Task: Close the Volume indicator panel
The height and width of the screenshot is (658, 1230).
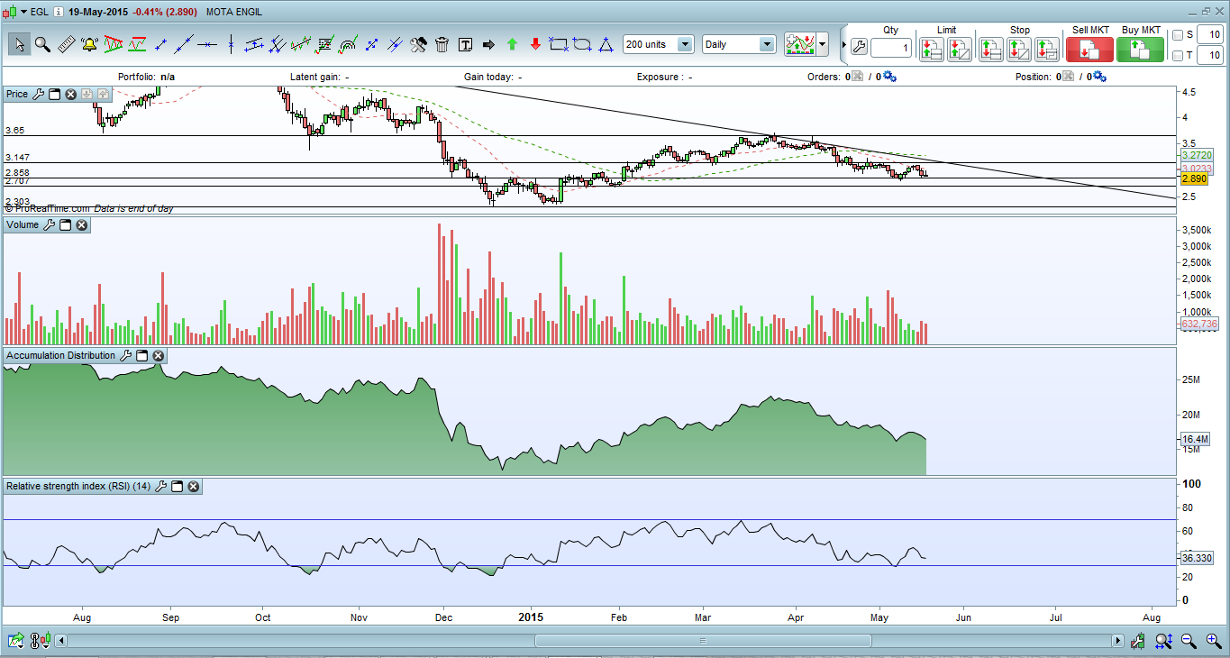Action: (x=81, y=224)
